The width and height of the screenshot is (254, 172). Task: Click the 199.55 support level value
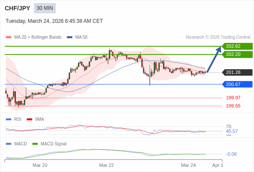(x=233, y=106)
